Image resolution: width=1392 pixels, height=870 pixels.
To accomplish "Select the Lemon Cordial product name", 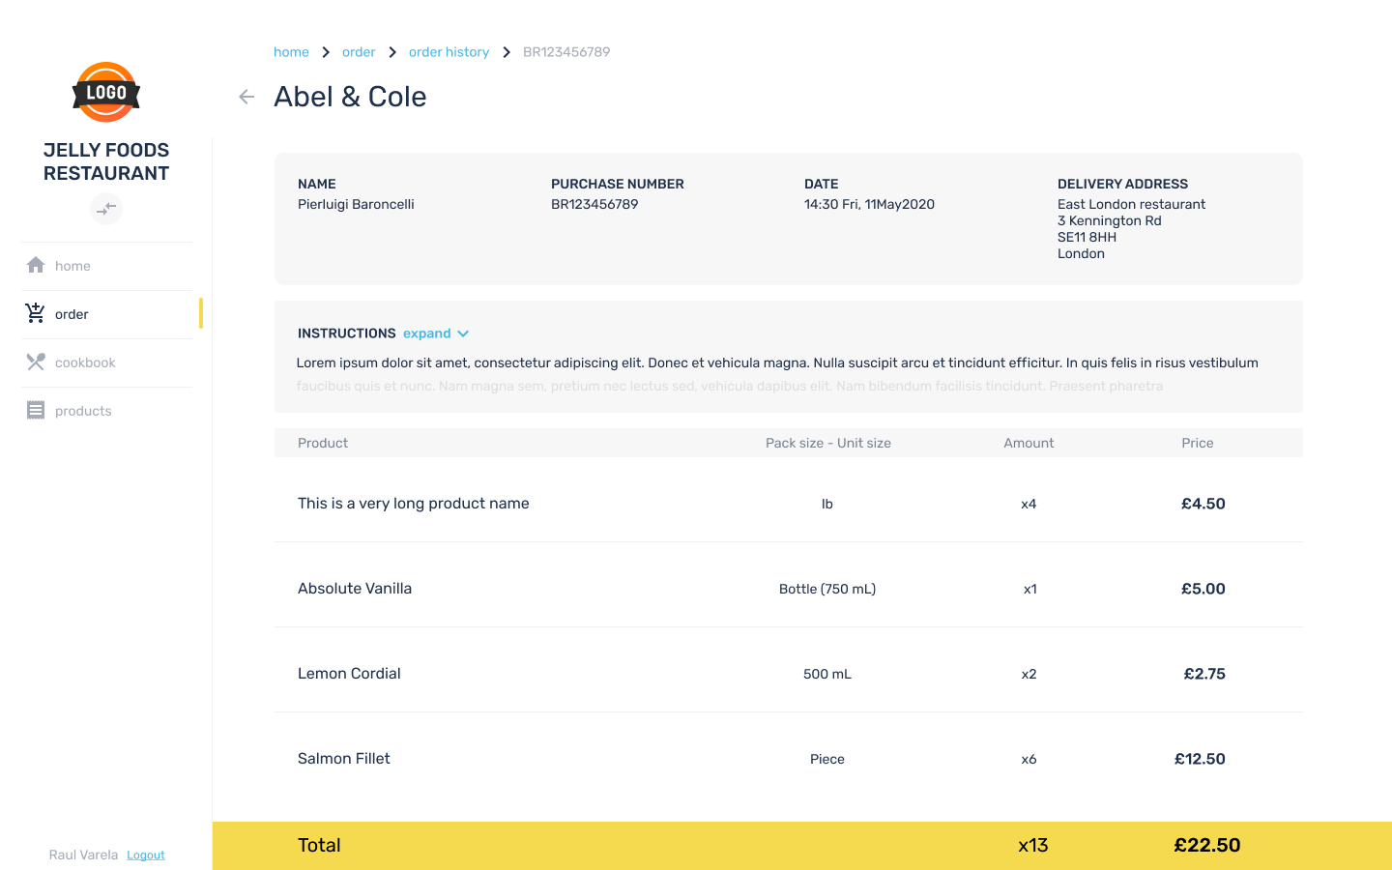I will point(349,674).
